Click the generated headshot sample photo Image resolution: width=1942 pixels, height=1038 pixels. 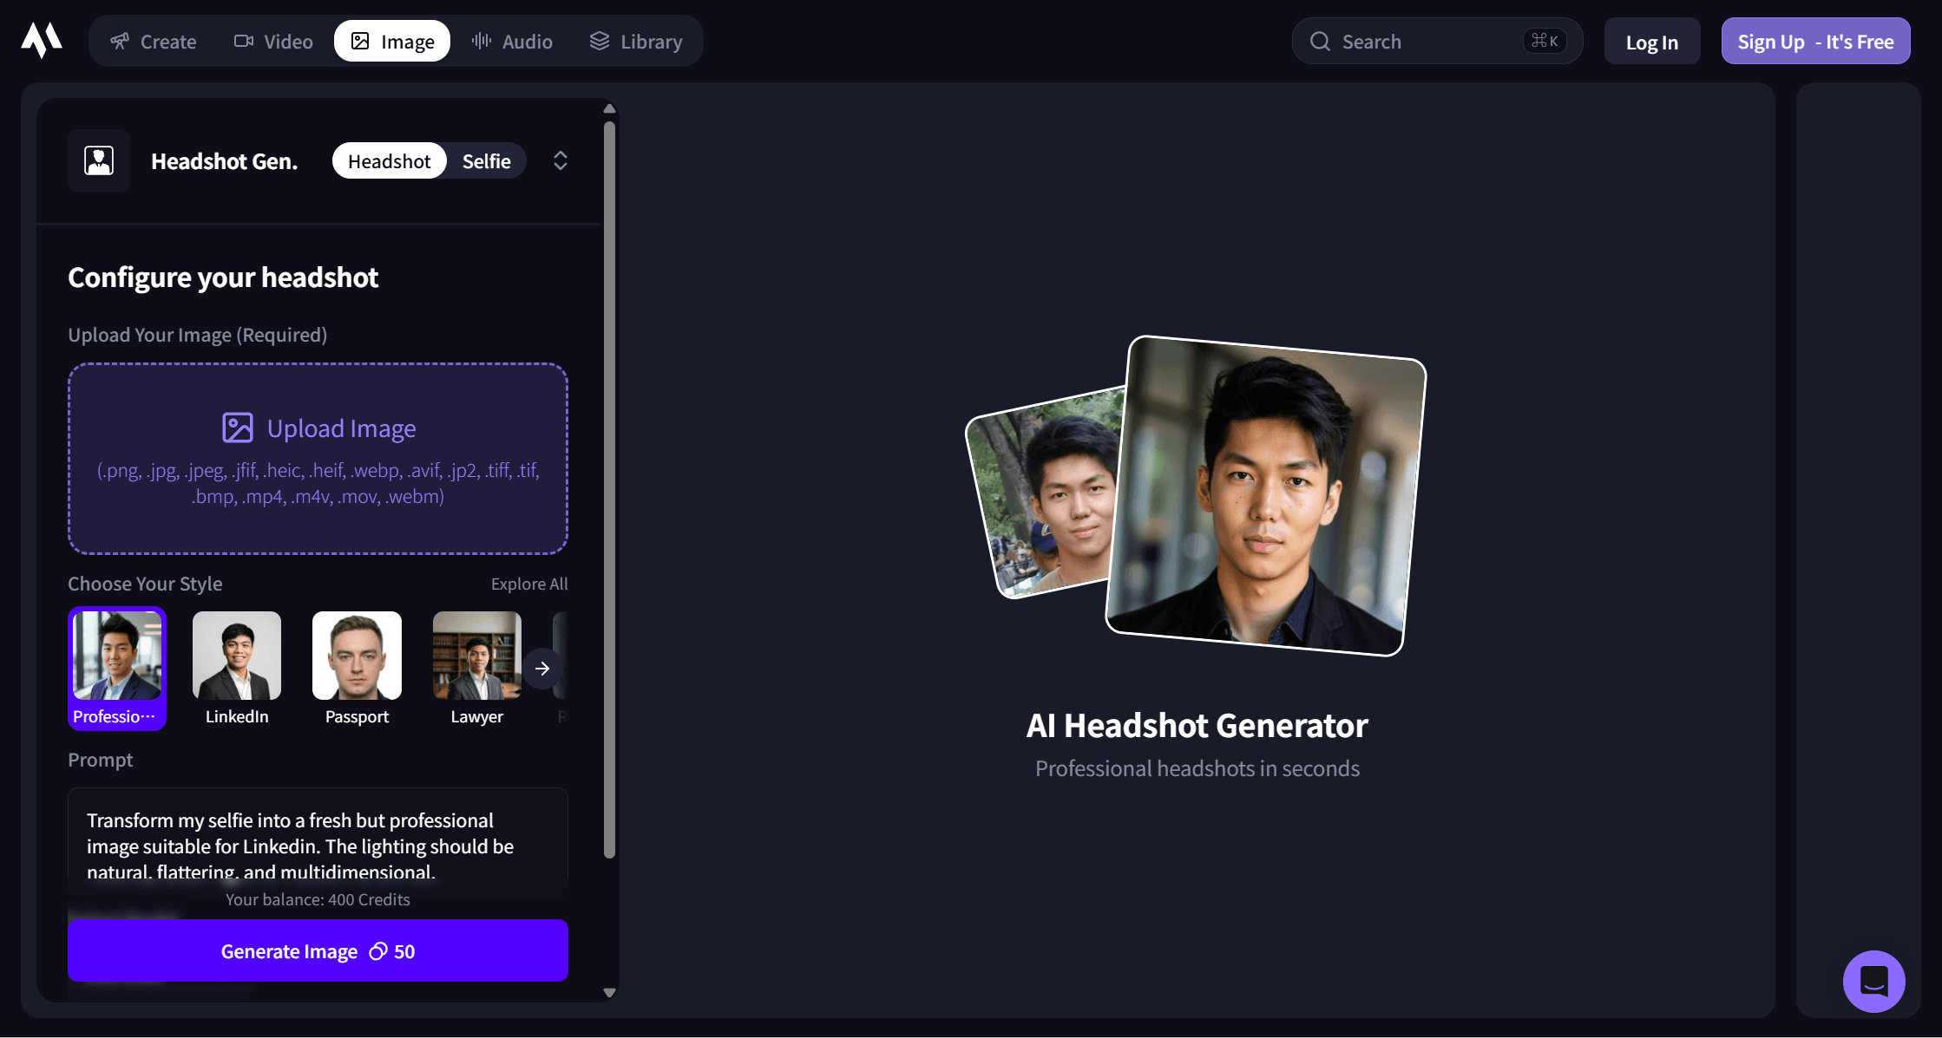(x=1266, y=495)
